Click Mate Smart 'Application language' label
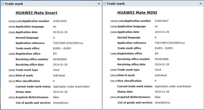Image resolution: width=204 pixels, height=110 pixels. 30,27
